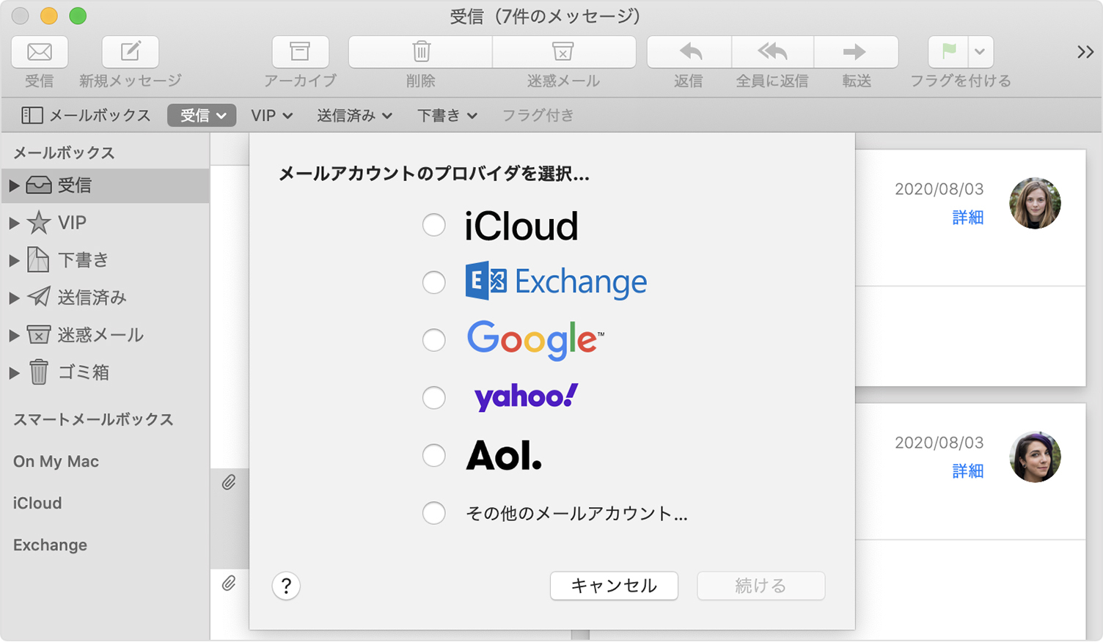Image resolution: width=1103 pixels, height=642 pixels.
Task: Open 詳細 link on first message
Action: (968, 217)
